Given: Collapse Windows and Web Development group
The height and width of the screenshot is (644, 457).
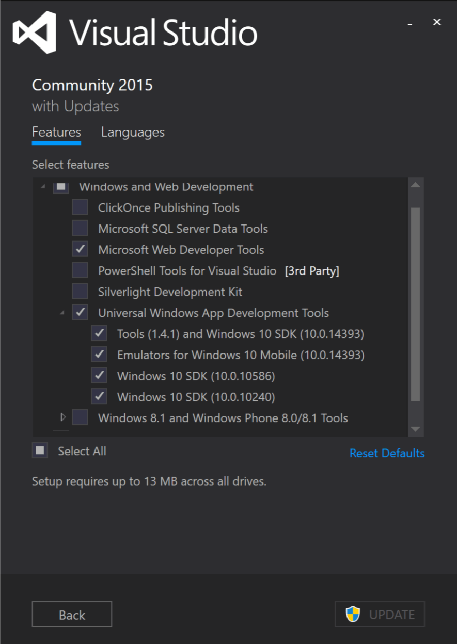Looking at the screenshot, I should click(43, 187).
